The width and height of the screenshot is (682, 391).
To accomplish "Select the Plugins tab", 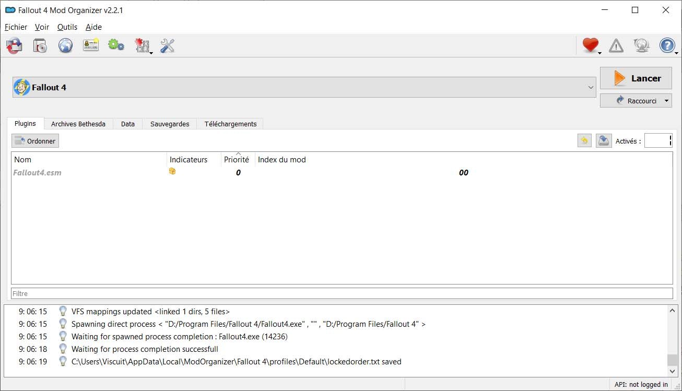I will click(x=25, y=124).
